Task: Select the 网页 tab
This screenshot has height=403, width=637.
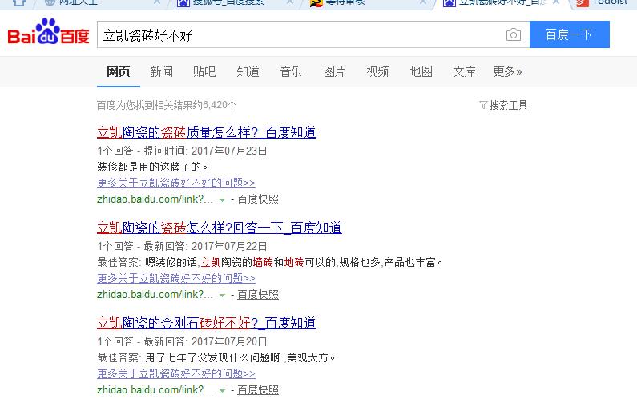Action: (119, 71)
